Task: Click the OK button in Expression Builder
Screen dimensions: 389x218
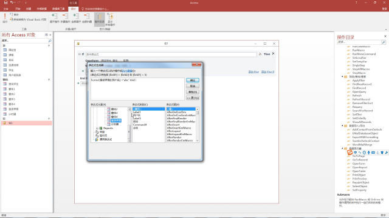Action: pyautogui.click(x=193, y=81)
